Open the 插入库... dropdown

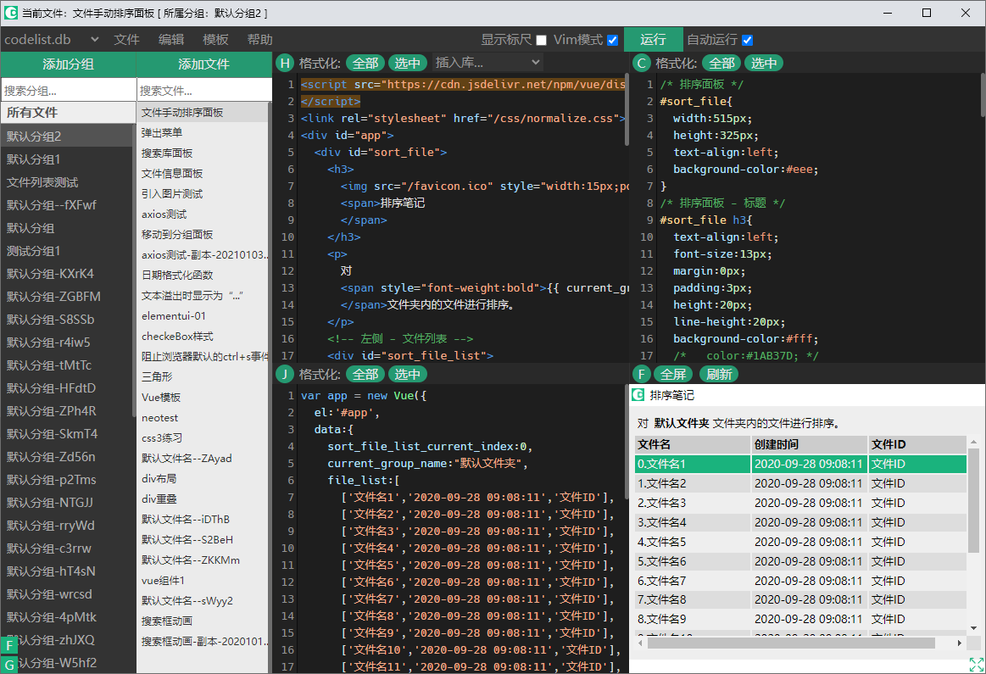(x=487, y=62)
